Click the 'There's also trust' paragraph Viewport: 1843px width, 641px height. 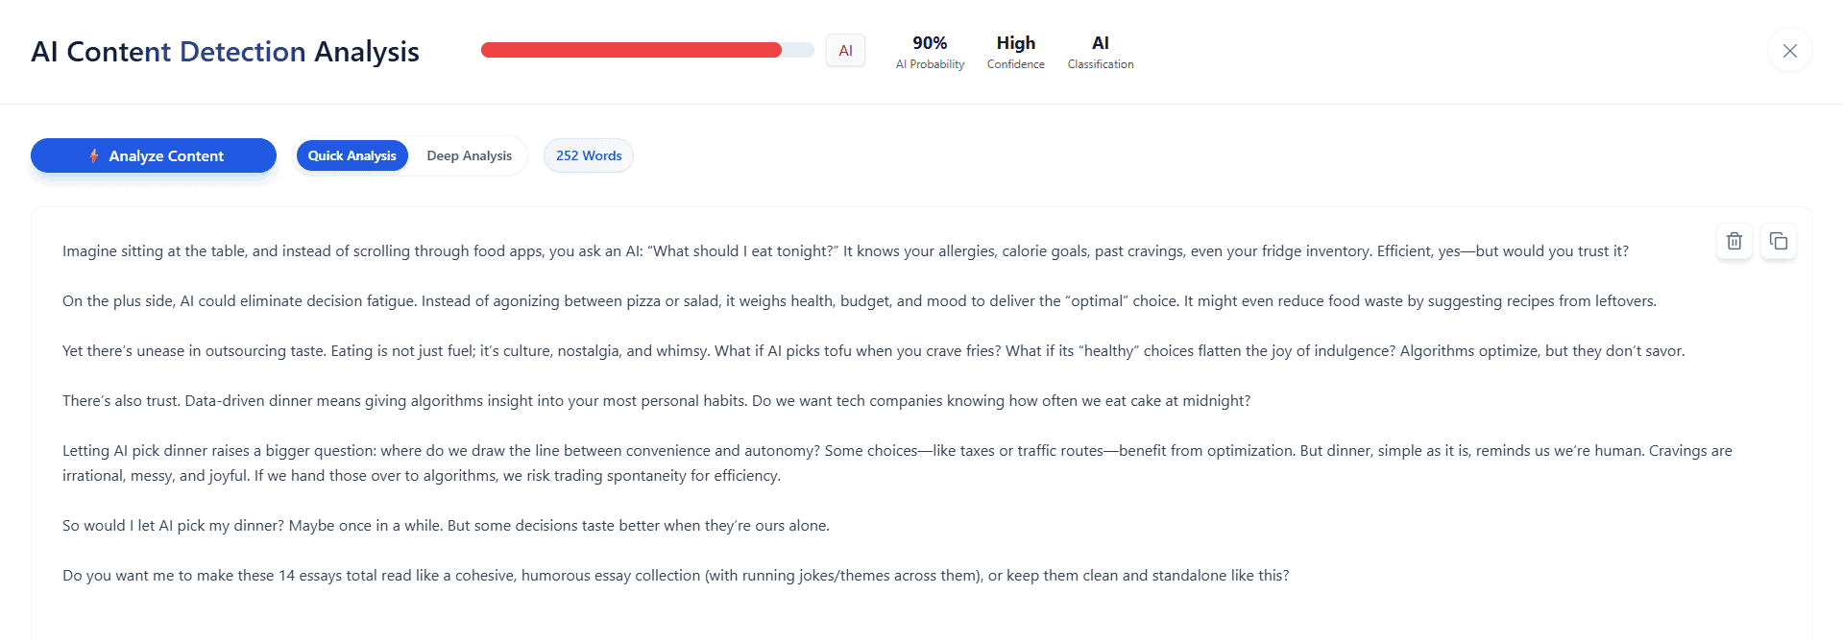click(x=657, y=401)
